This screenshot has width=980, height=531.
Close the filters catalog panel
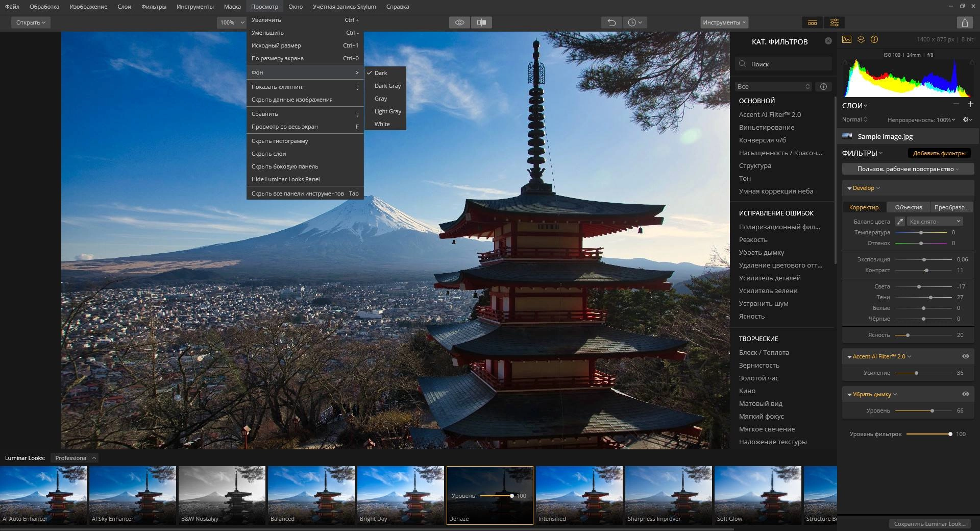tap(828, 41)
